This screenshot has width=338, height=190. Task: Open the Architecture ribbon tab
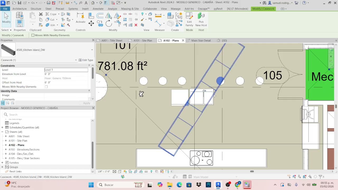[x=19, y=9]
